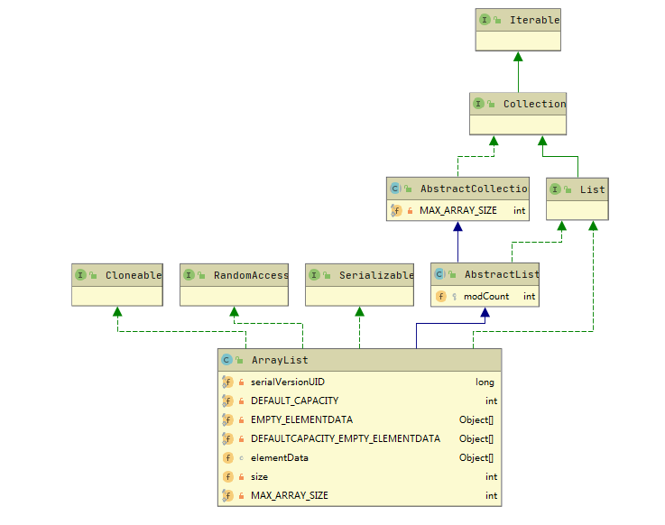
Task: Click modCount field in AbstractList
Action: [x=486, y=296]
